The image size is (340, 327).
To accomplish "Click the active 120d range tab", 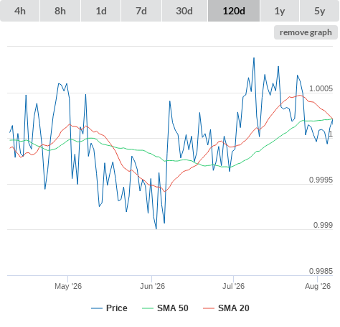I will point(234,11).
